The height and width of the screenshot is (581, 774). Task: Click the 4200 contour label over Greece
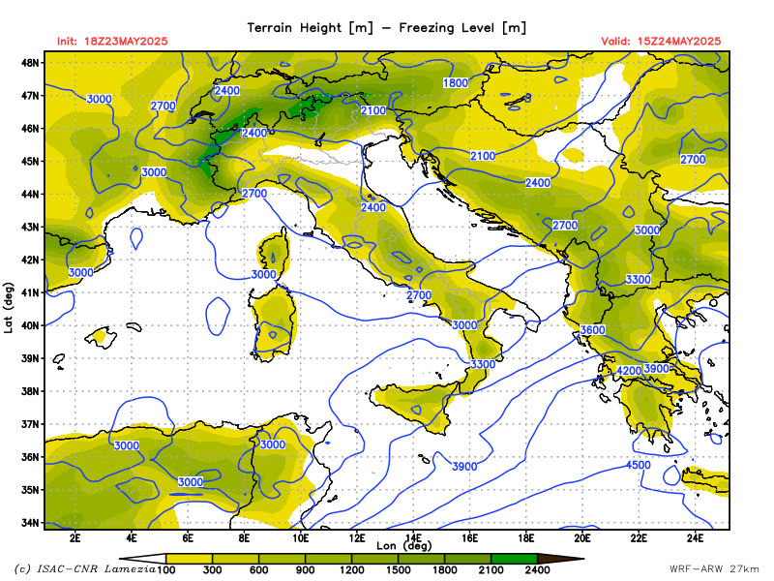629,371
